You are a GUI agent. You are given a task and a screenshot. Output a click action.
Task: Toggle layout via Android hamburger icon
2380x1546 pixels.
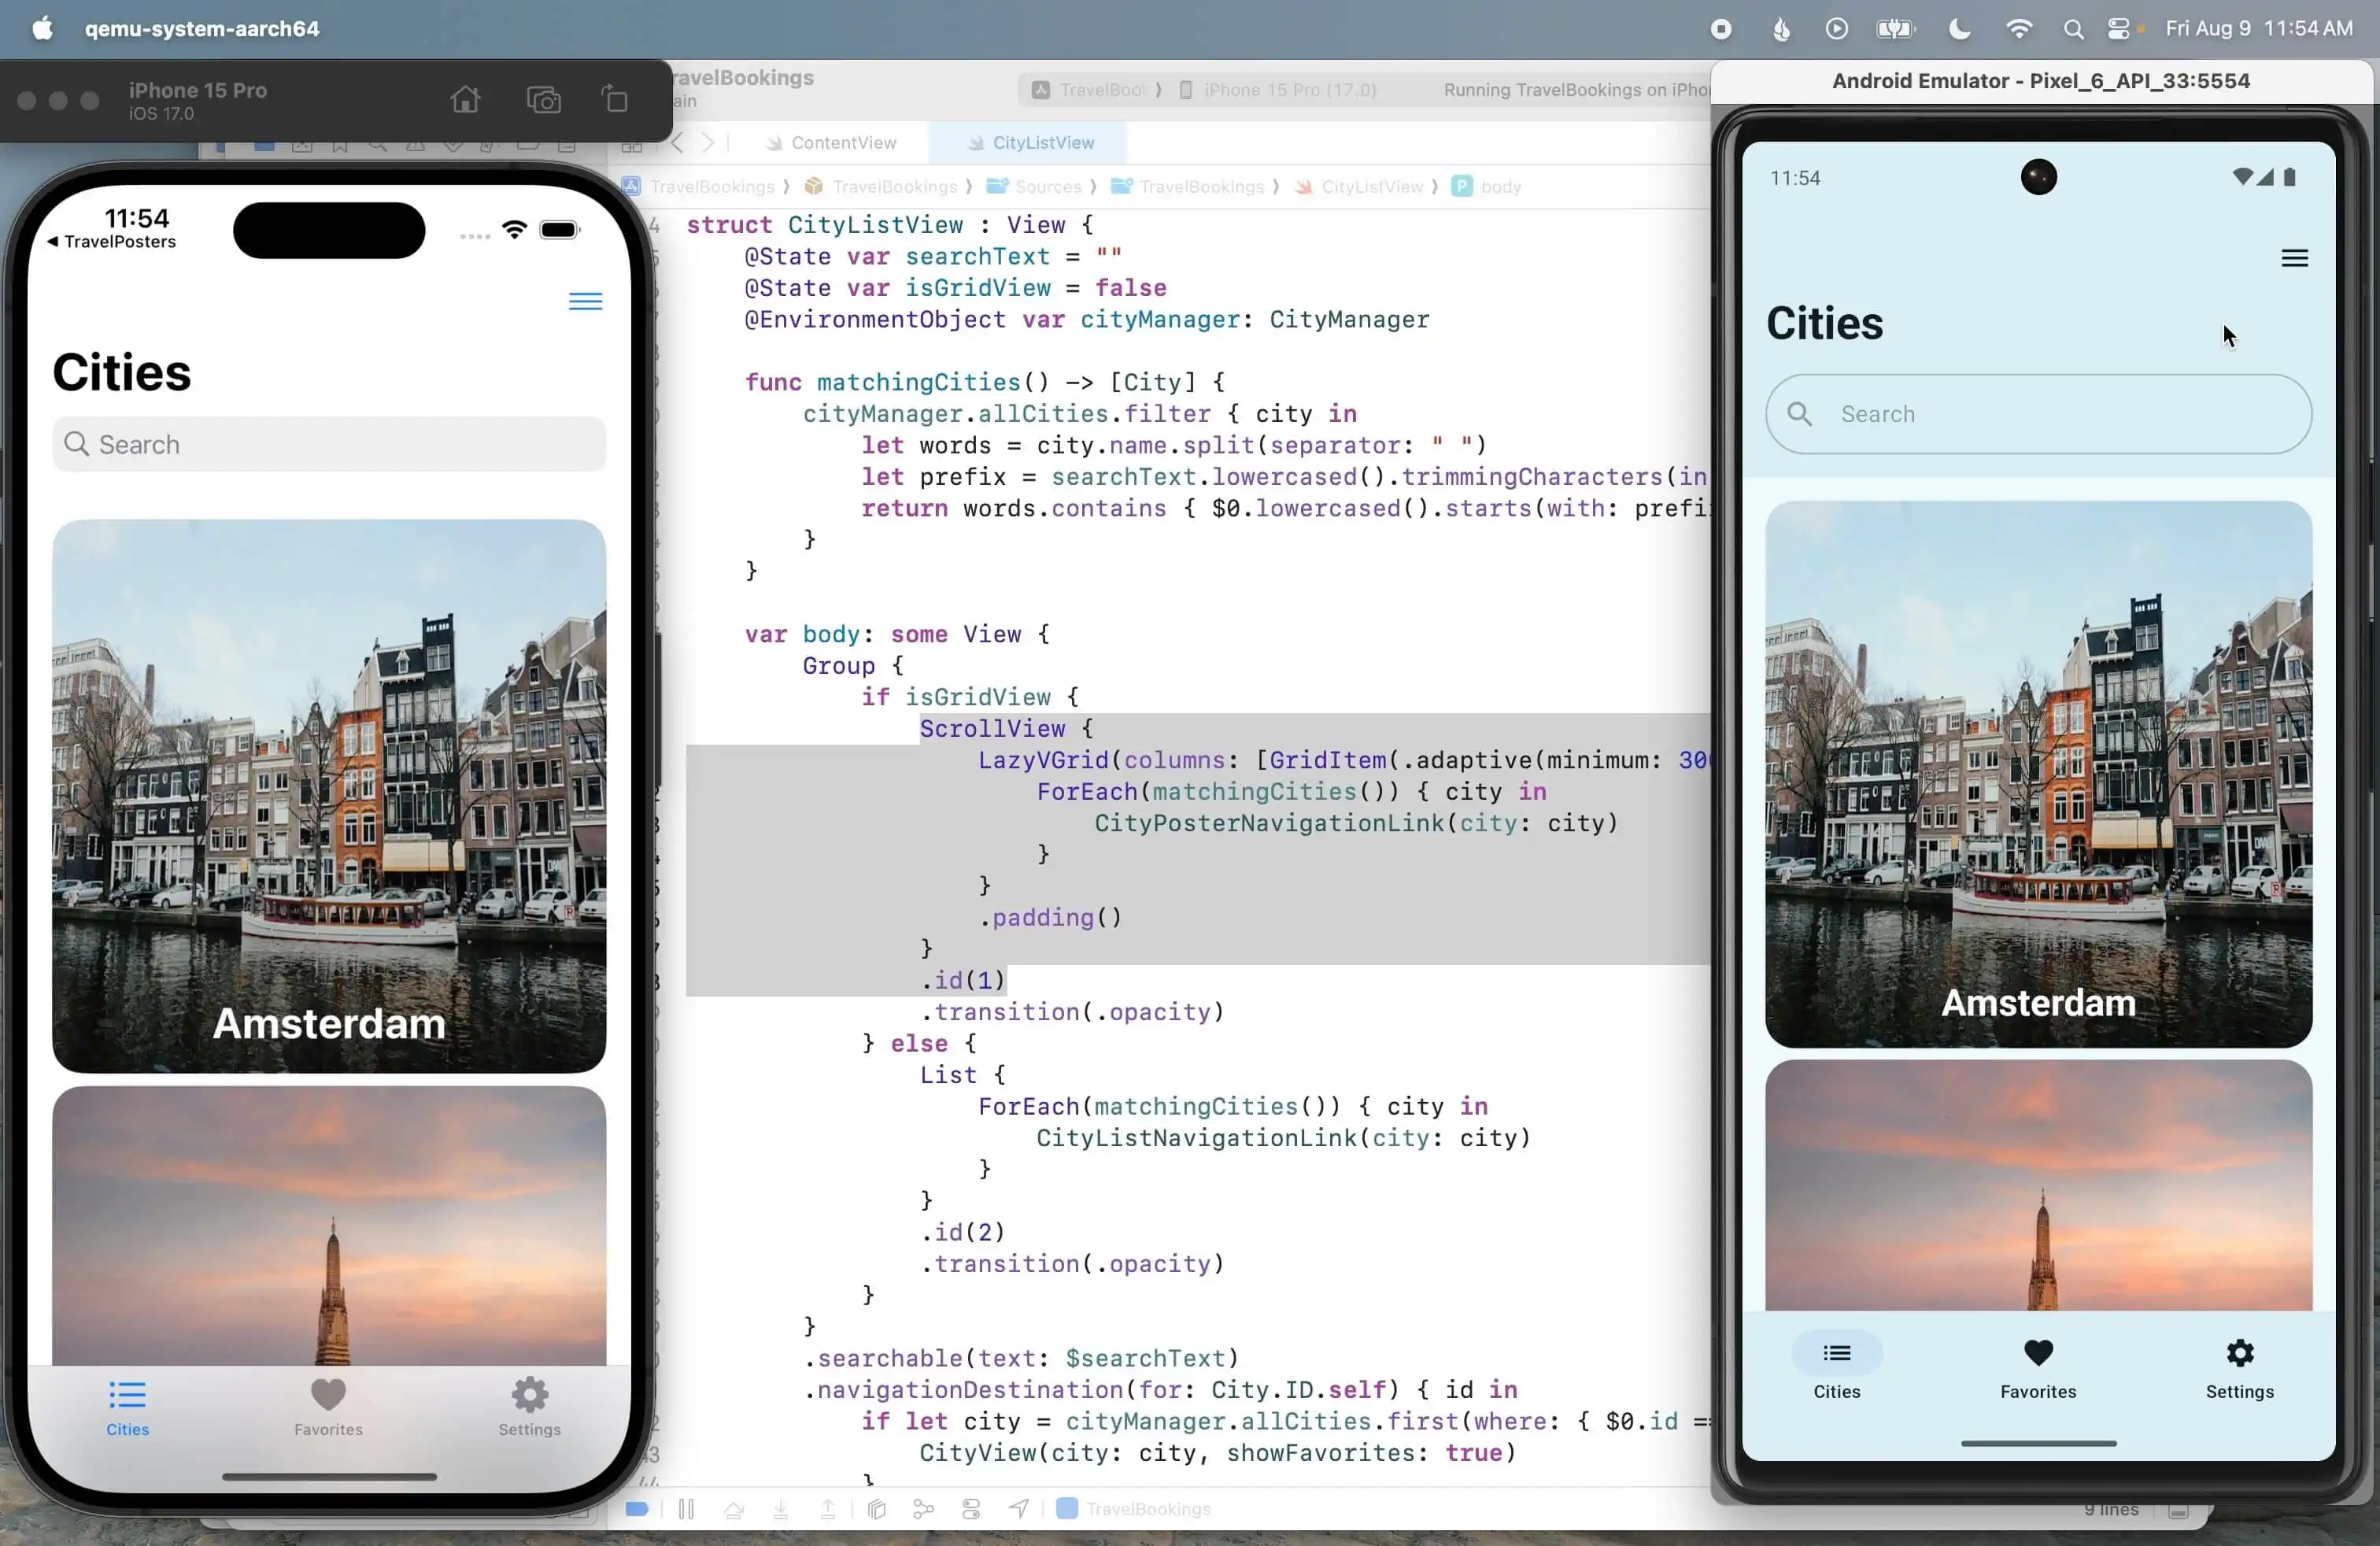[2294, 258]
